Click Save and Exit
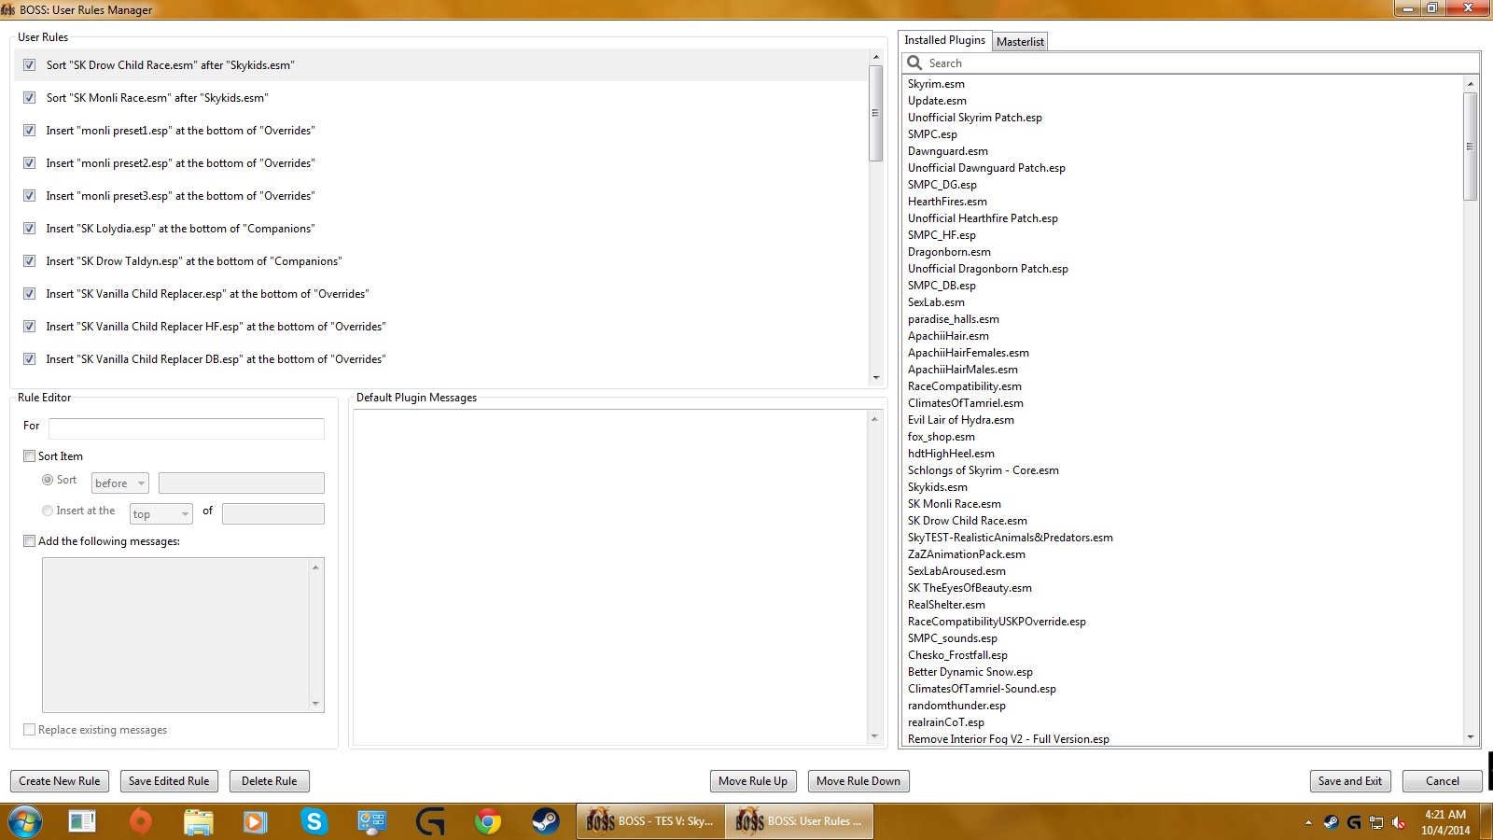 coord(1349,781)
